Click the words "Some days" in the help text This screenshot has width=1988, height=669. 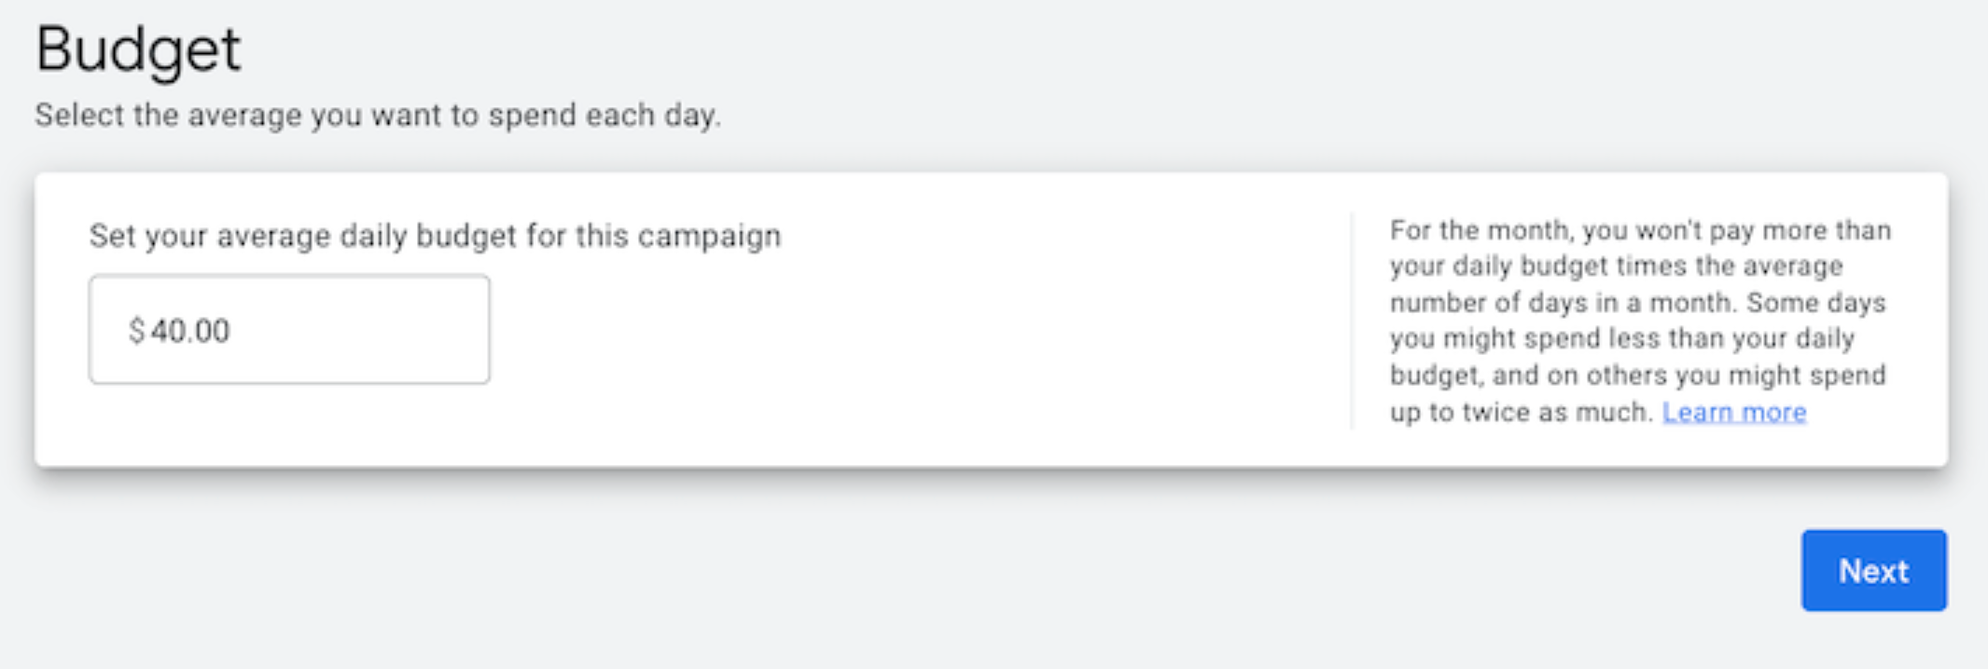click(x=1815, y=303)
